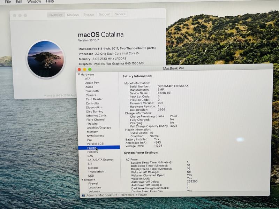This screenshot has height=209, width=279.
Task: Switch to the Support tab in About This Mac
Action: tap(105, 14)
